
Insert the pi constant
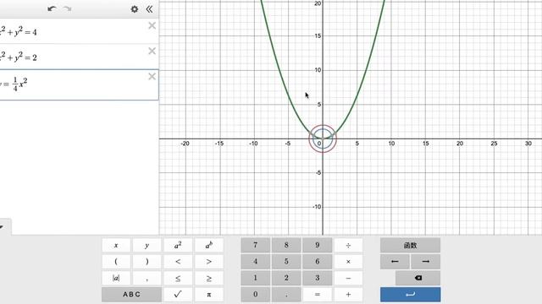[209, 295]
